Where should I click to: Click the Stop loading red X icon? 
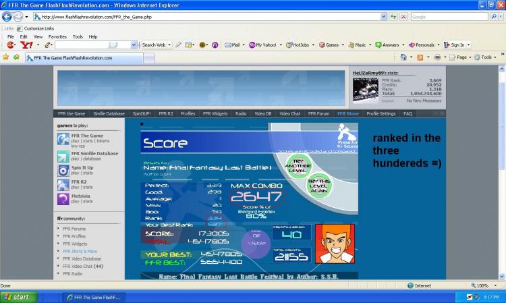[x=403, y=17]
